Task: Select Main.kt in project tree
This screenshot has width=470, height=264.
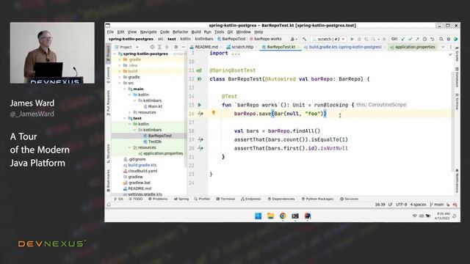Action: (153, 106)
